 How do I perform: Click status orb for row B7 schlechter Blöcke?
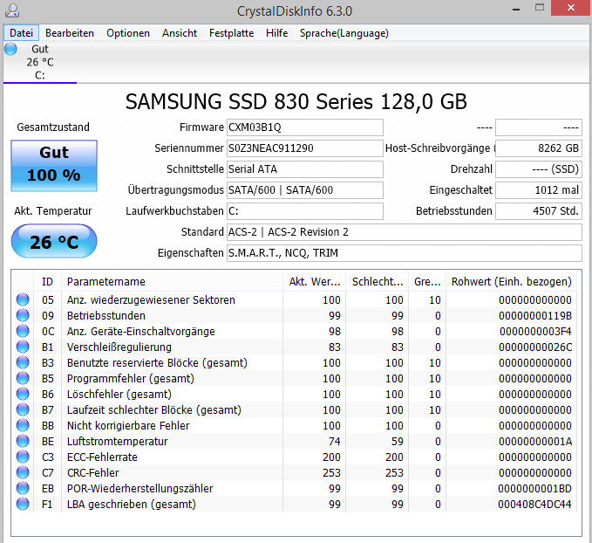pos(23,409)
